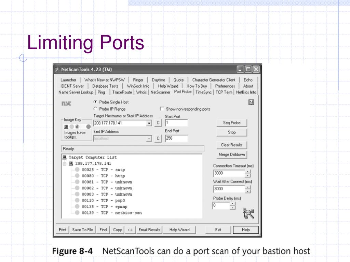This screenshot has width=350, height=262.
Task: Click the network magnifier icon under Probe Delay
Action: point(248,213)
